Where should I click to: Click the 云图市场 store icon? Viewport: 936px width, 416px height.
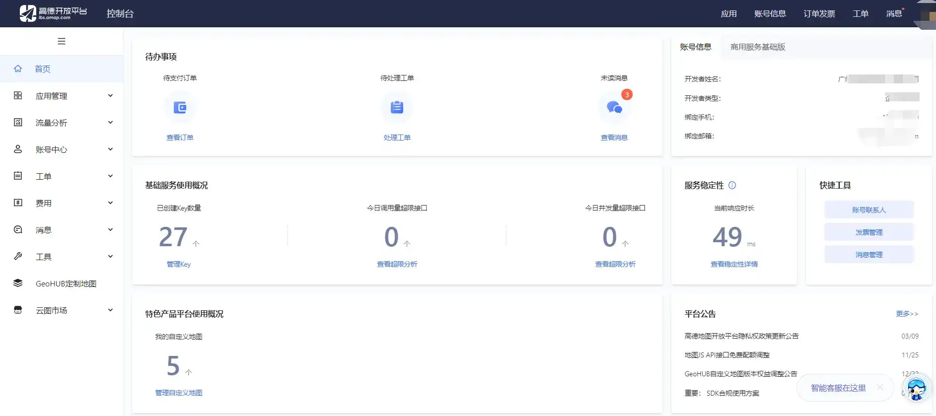(x=18, y=310)
